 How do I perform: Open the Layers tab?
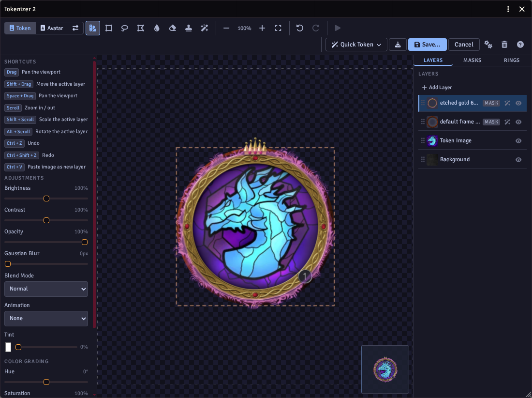[x=433, y=60]
